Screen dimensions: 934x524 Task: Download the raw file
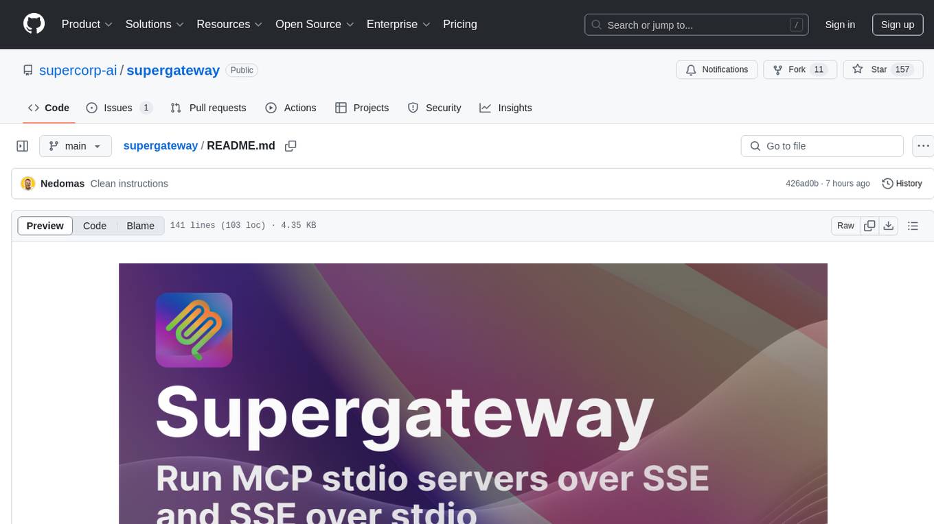[x=888, y=226]
